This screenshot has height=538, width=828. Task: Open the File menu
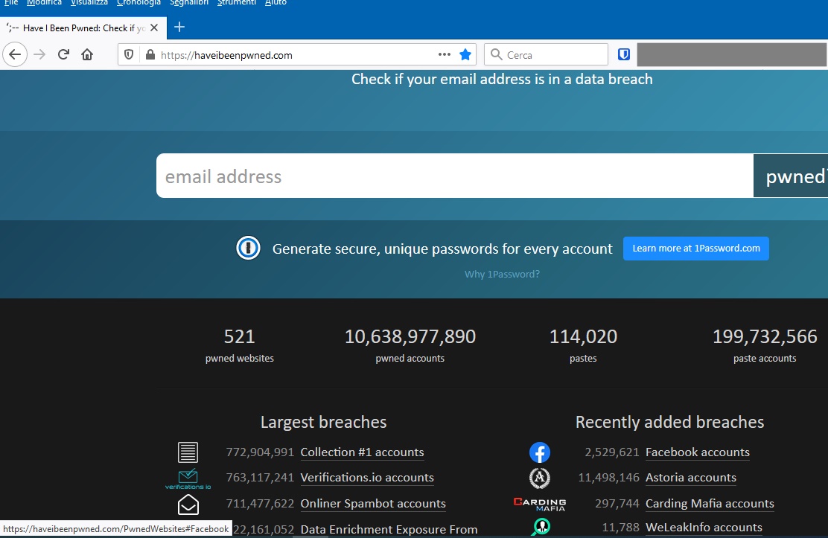(x=11, y=3)
